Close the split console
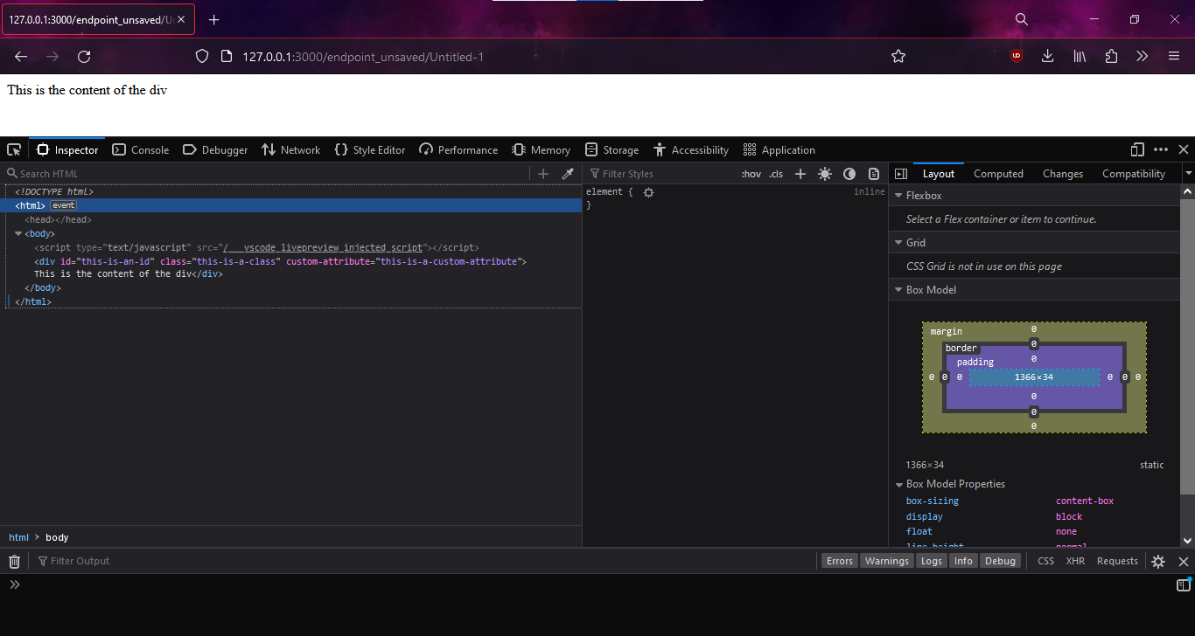The height and width of the screenshot is (636, 1195). (1184, 562)
